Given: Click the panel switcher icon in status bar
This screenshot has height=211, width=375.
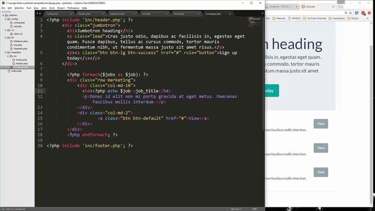Looking at the screenshot, I should coord(3,209).
